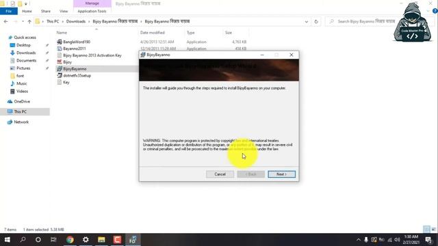Select the BanglaWord190 file icon
Screen dimensions: 438x246
(x=60, y=42)
